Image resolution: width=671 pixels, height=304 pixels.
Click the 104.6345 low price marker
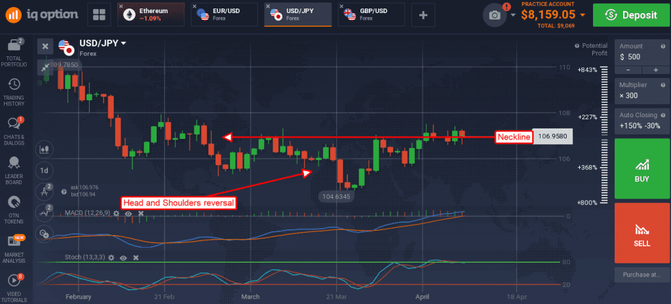point(337,197)
